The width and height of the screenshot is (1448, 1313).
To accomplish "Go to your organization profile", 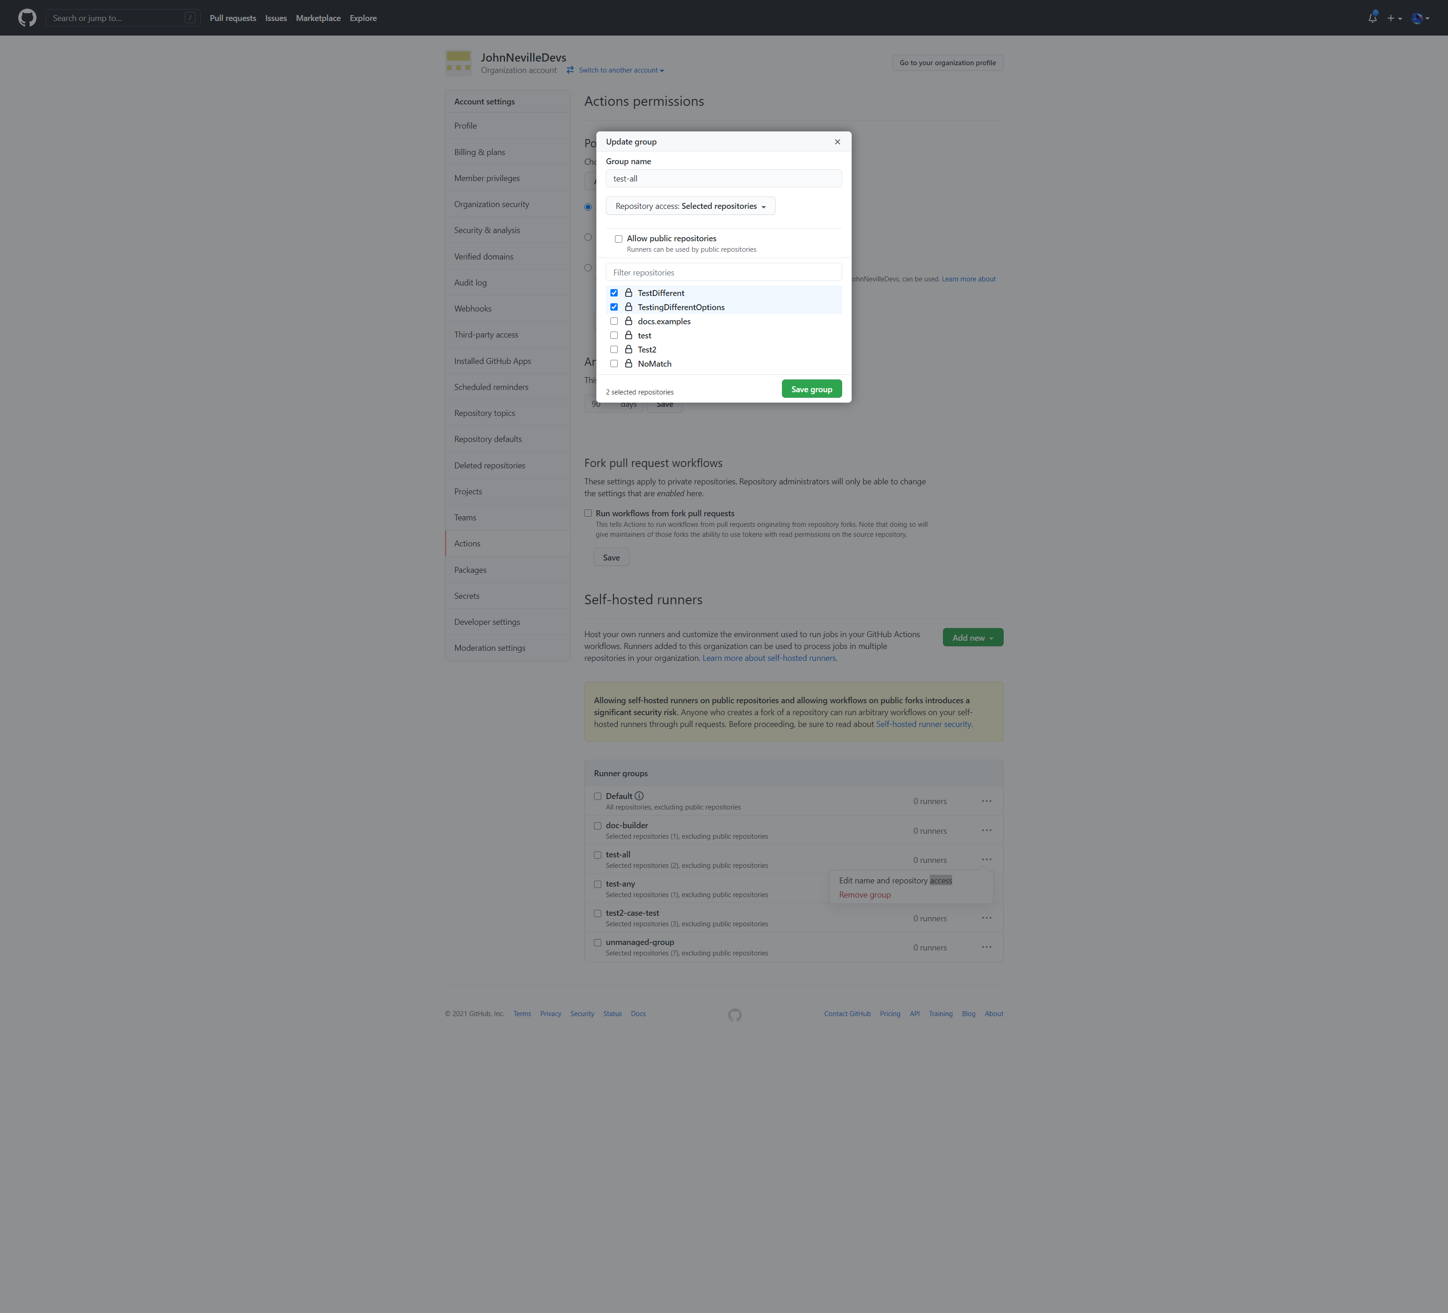I will [948, 63].
